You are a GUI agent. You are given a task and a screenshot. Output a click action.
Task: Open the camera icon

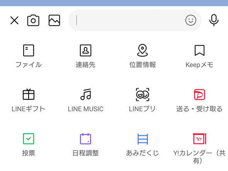click(x=33, y=20)
